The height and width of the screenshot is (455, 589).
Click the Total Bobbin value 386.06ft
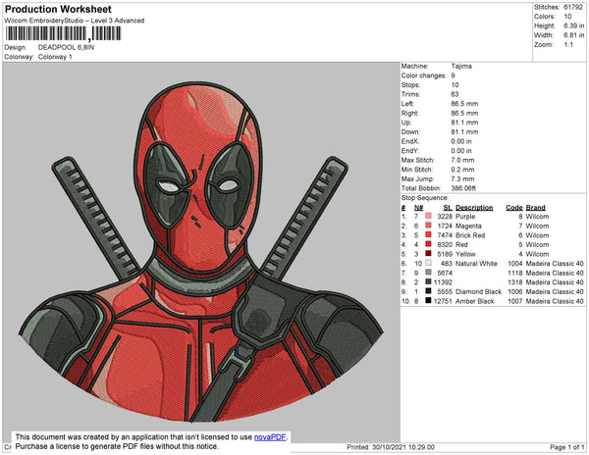click(x=463, y=188)
